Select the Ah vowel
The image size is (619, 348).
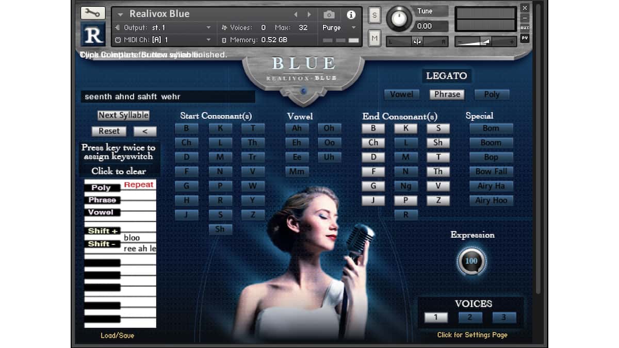pos(297,128)
